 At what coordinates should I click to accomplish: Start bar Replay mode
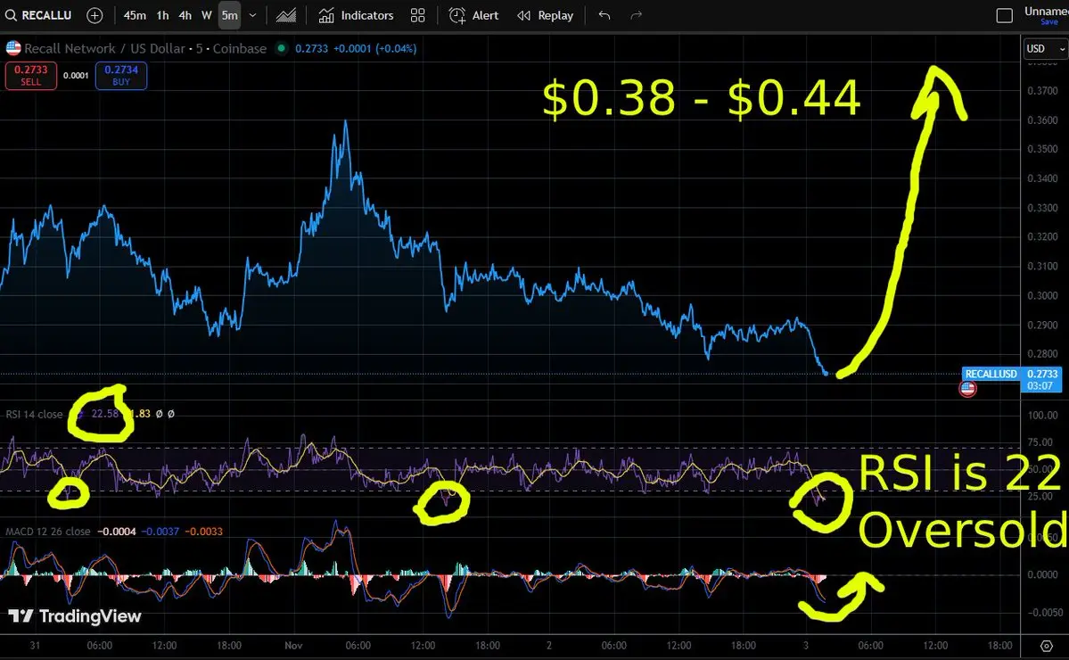point(545,15)
